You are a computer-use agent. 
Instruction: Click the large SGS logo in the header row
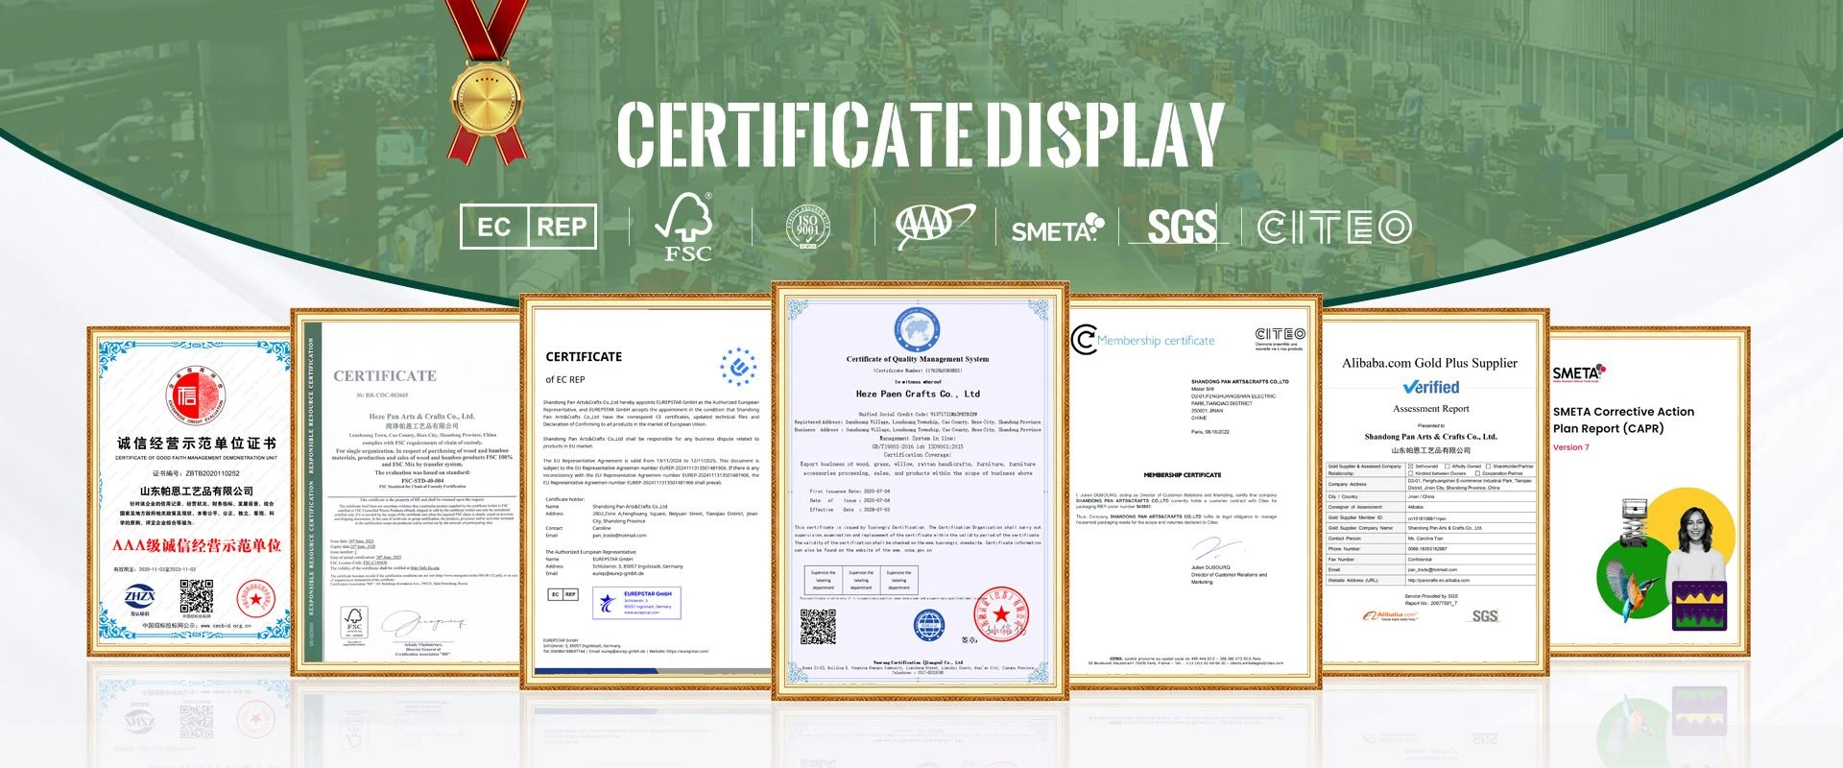[x=1182, y=228]
